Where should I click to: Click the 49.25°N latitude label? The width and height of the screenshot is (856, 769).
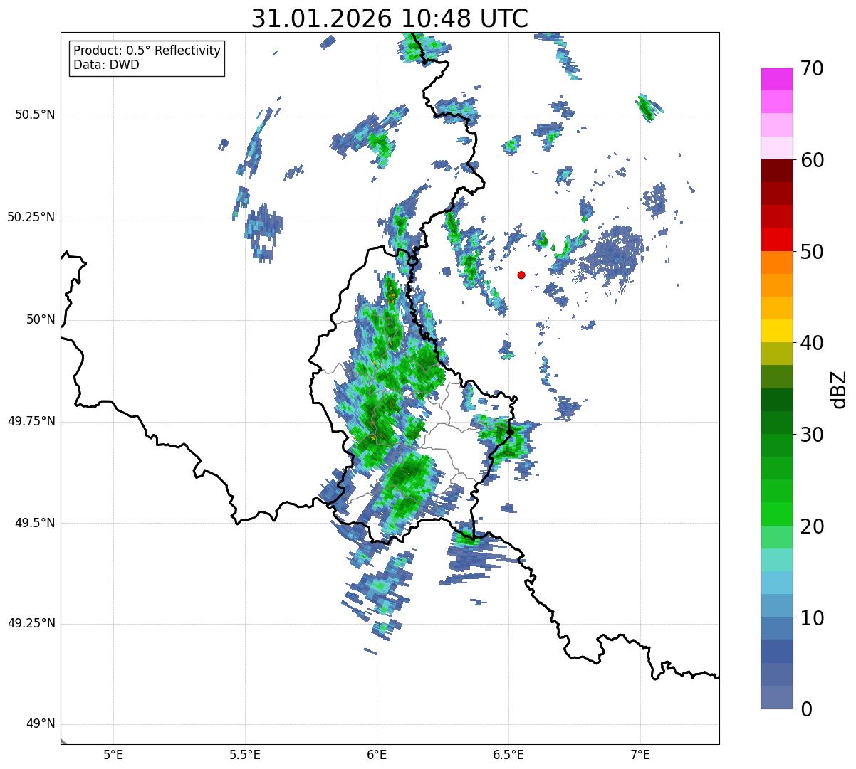(31, 623)
